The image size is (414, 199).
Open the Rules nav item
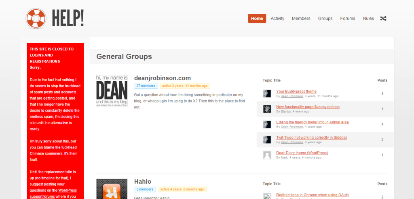tap(368, 19)
